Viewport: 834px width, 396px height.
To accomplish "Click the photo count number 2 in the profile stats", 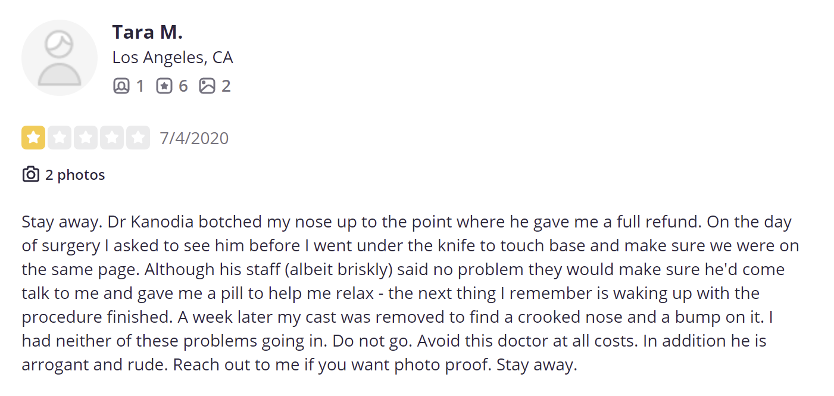I will tap(226, 86).
